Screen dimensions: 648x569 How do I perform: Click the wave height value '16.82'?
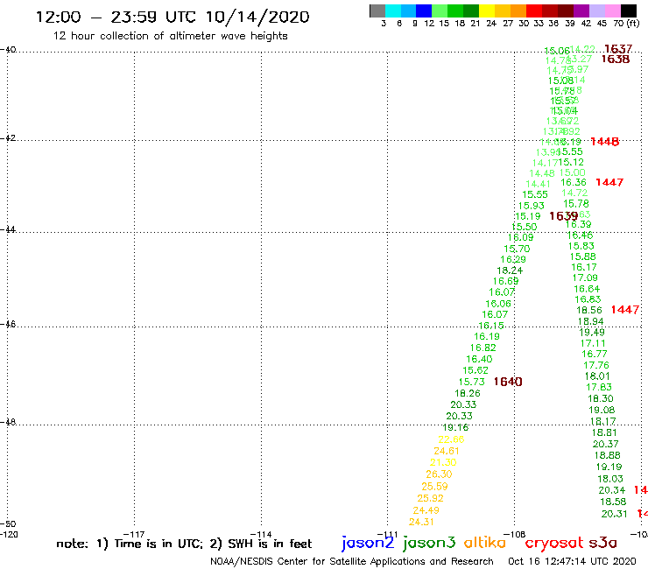[482, 348]
